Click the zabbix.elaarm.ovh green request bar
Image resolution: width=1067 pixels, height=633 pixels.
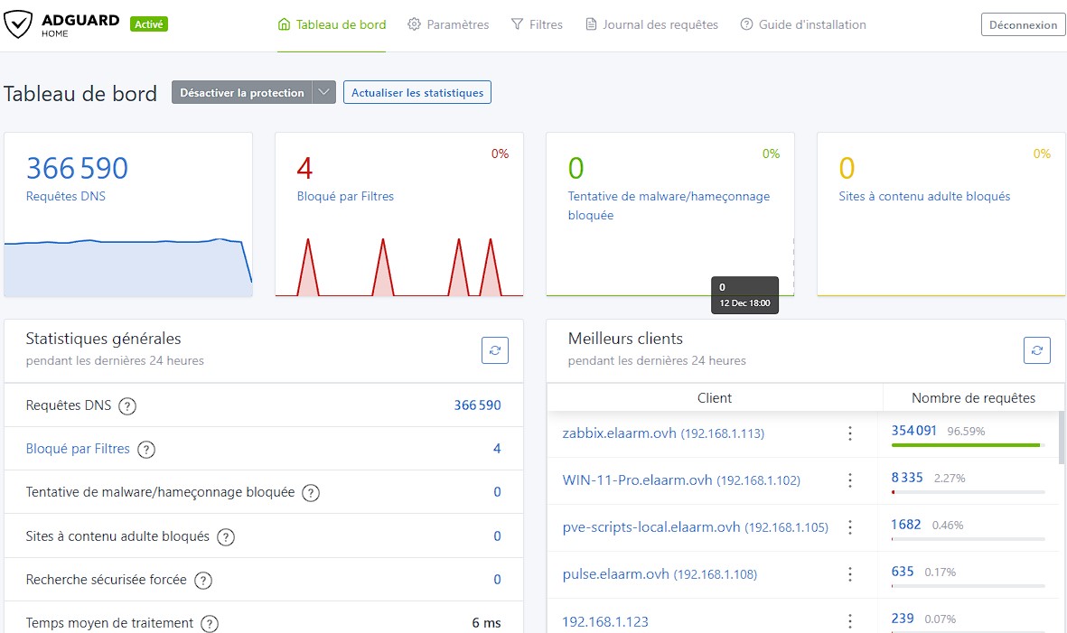tap(965, 445)
